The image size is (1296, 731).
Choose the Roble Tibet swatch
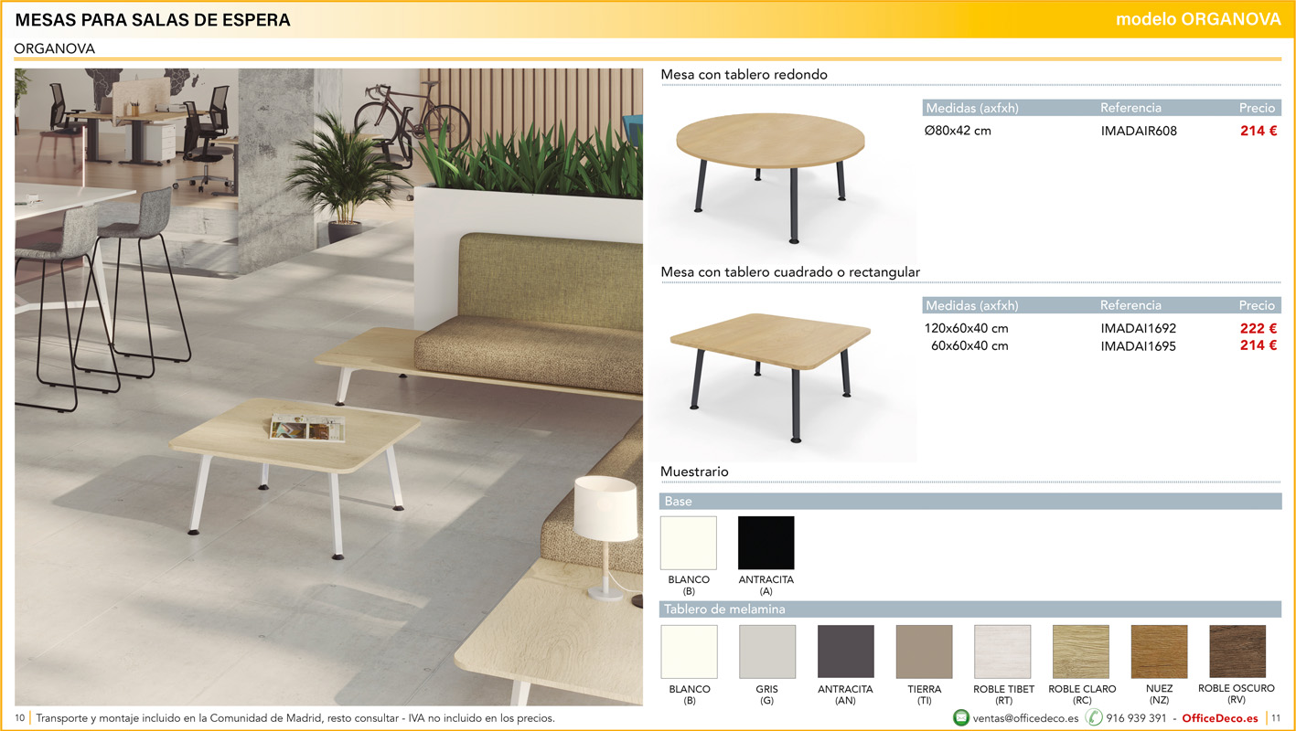[x=1002, y=652]
